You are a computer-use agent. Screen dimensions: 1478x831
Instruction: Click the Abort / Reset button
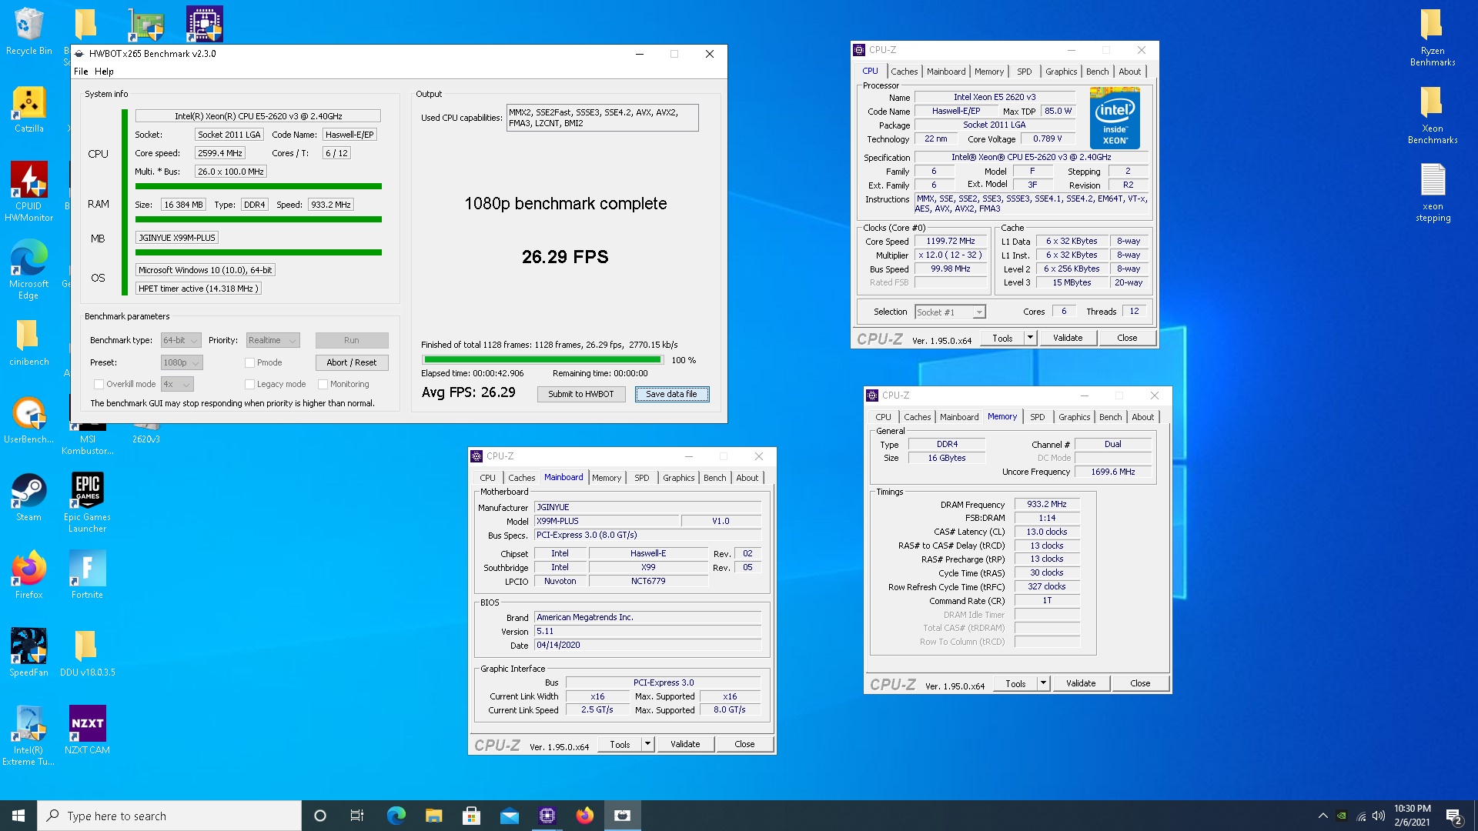point(351,362)
